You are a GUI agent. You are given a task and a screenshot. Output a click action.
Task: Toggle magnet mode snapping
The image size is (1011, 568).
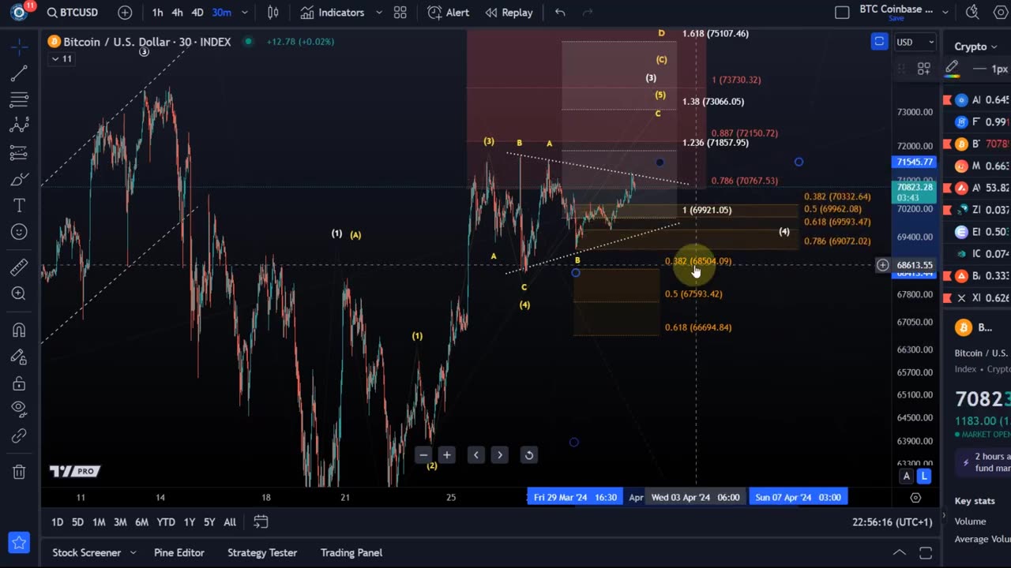(19, 330)
